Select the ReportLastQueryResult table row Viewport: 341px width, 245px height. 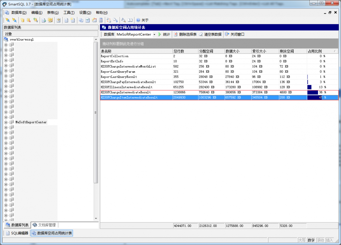click(119, 77)
